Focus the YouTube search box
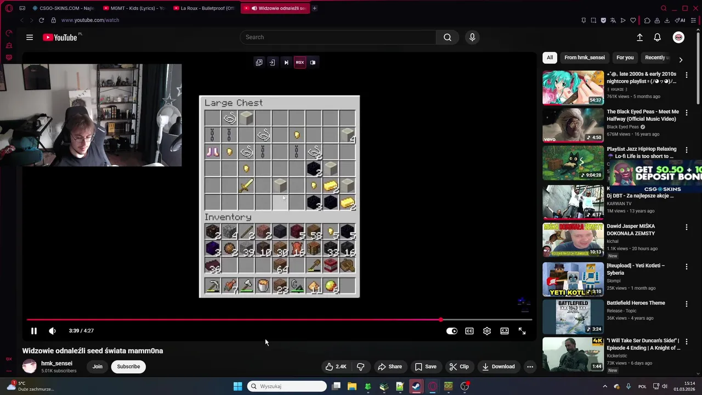The height and width of the screenshot is (395, 702). pyautogui.click(x=338, y=37)
